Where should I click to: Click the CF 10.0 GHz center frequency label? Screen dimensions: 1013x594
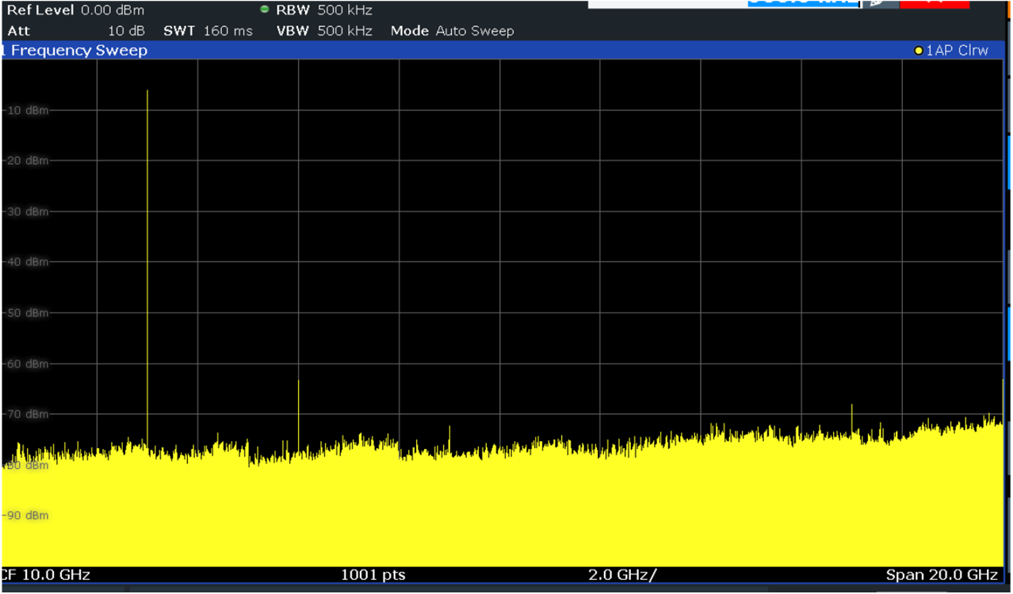tap(46, 575)
